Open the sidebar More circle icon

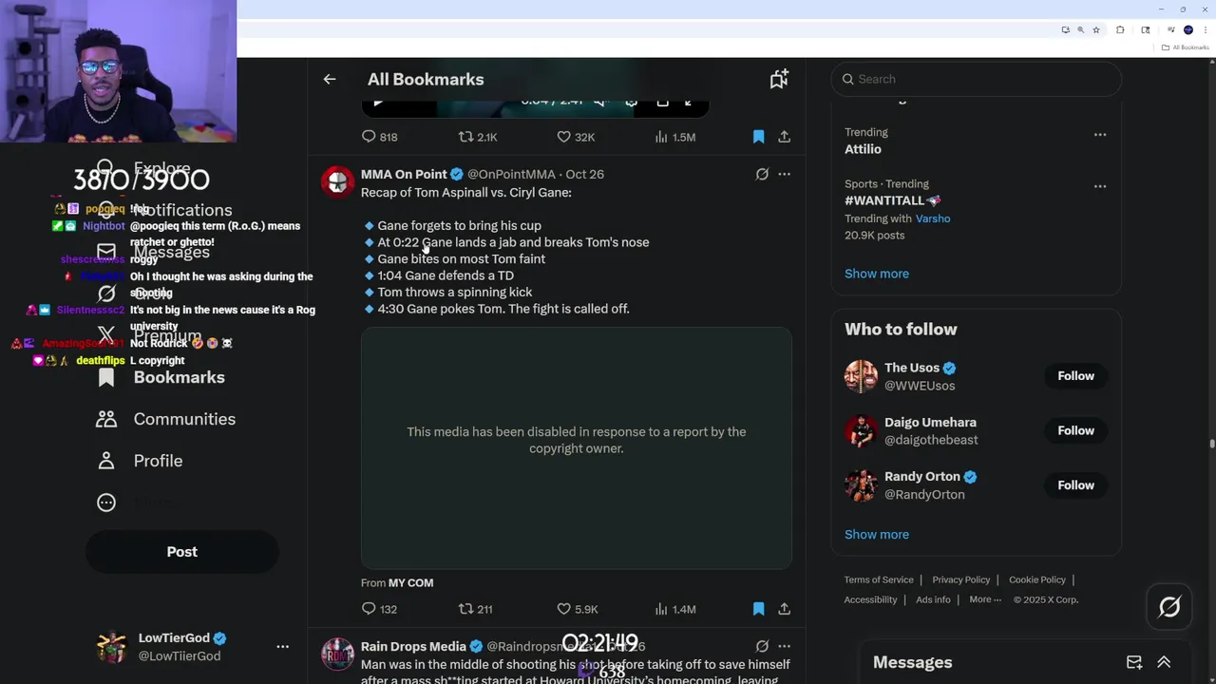tap(106, 503)
